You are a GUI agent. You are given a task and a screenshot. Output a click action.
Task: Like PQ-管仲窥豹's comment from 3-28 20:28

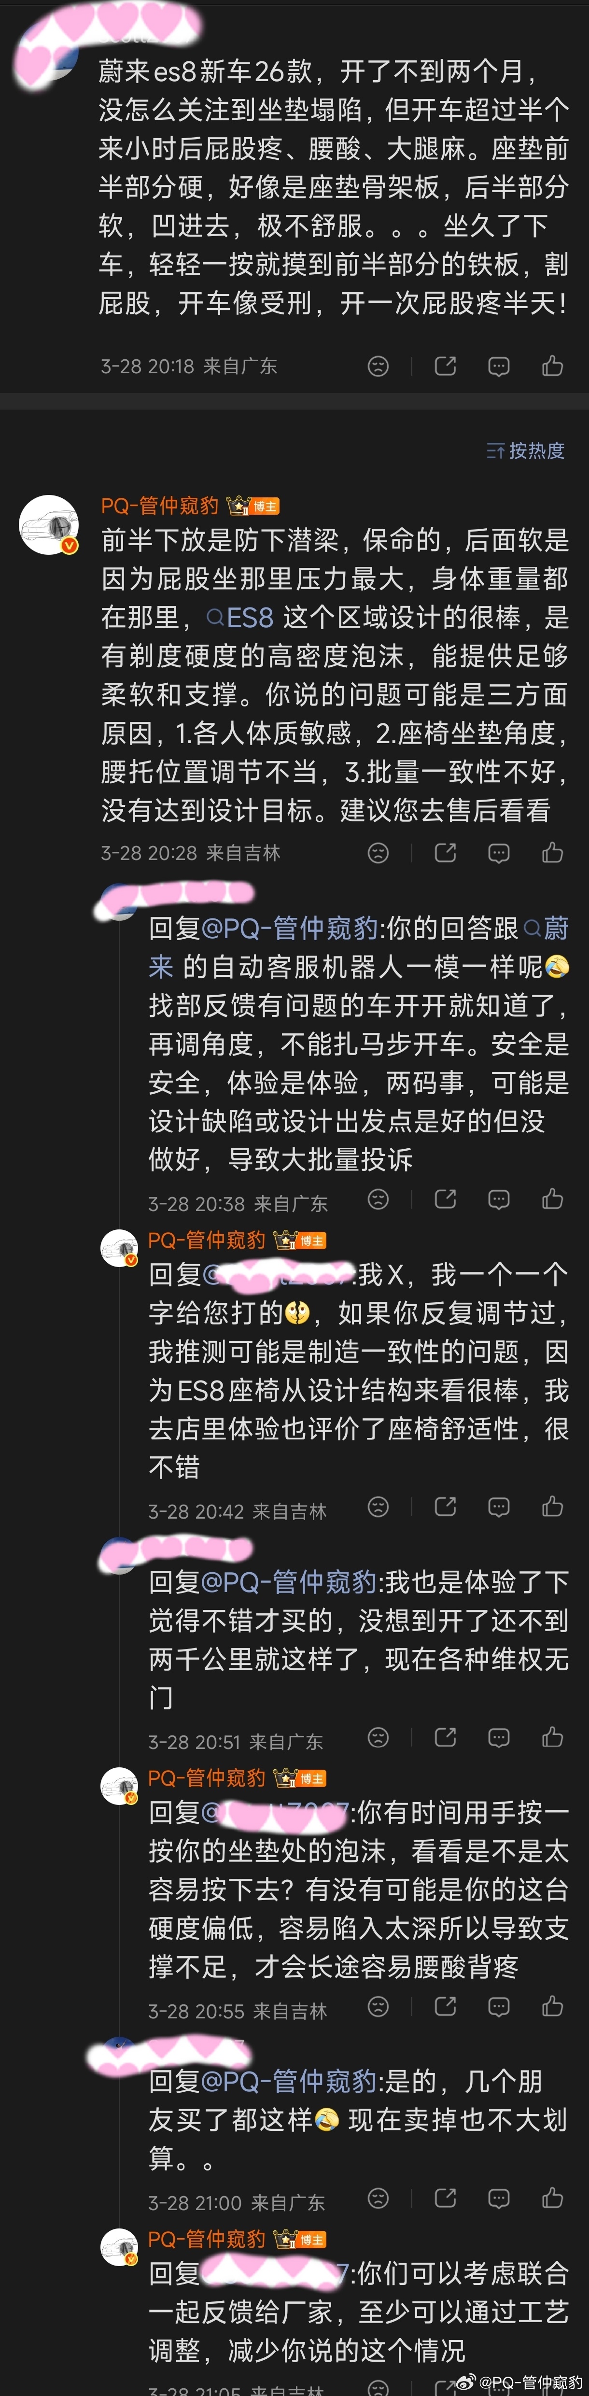pos(553,852)
